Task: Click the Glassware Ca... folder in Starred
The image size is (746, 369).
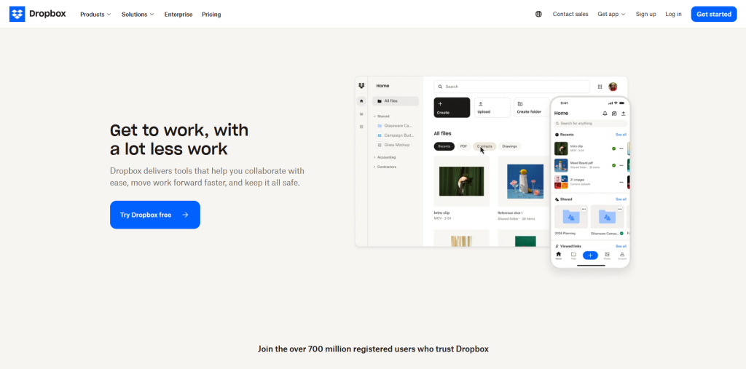Action: [x=394, y=125]
